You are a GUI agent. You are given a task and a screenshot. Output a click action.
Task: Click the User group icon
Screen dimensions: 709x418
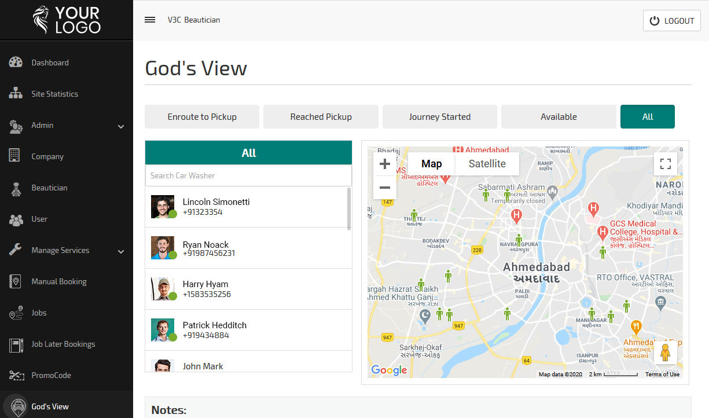click(x=16, y=219)
